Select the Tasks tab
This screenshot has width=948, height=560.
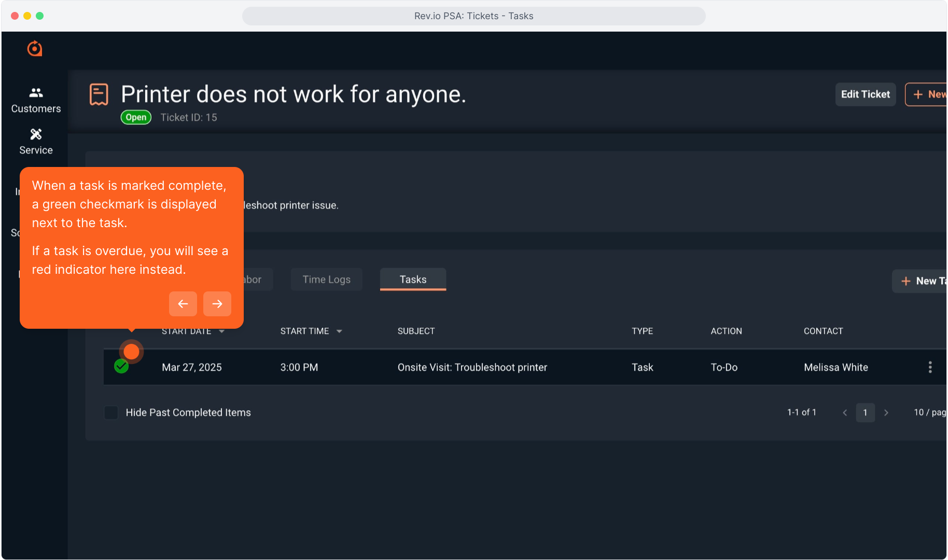(413, 279)
